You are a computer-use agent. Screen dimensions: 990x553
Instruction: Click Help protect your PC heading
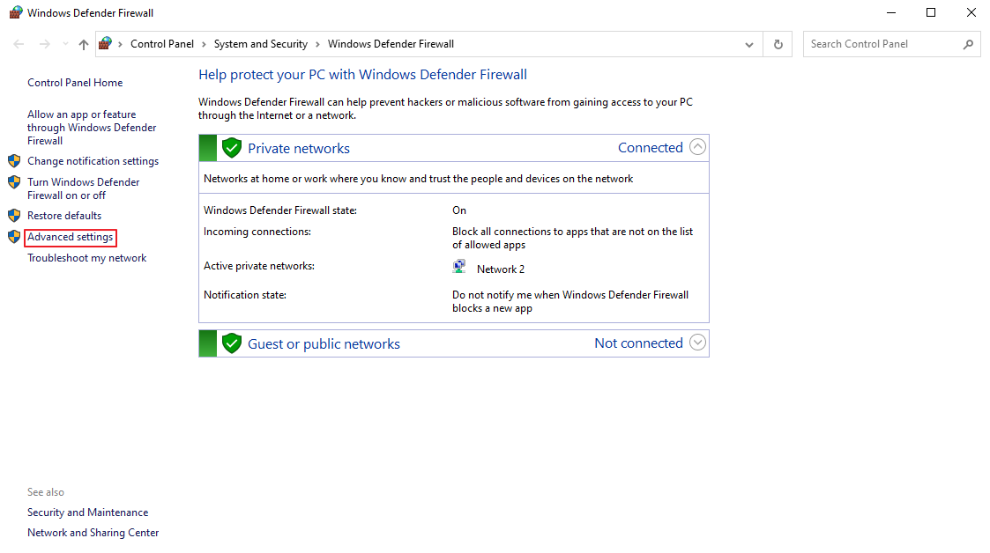[x=362, y=74]
